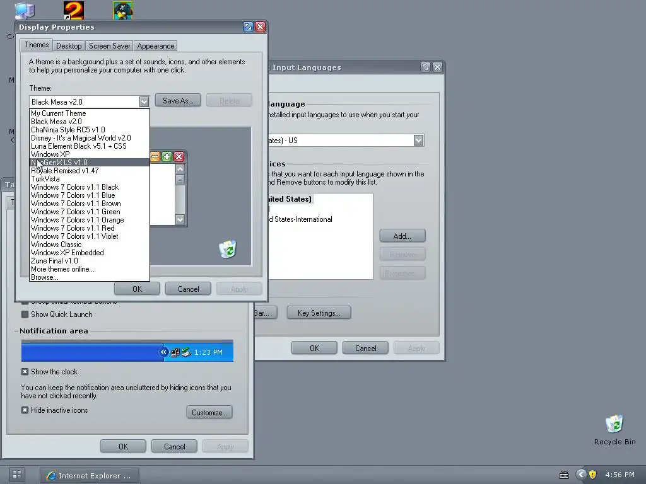Cancel the Display Properties dialog
The height and width of the screenshot is (484, 646).
tap(188, 289)
